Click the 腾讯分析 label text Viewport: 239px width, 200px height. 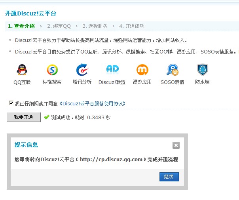pyautogui.click(x=82, y=82)
